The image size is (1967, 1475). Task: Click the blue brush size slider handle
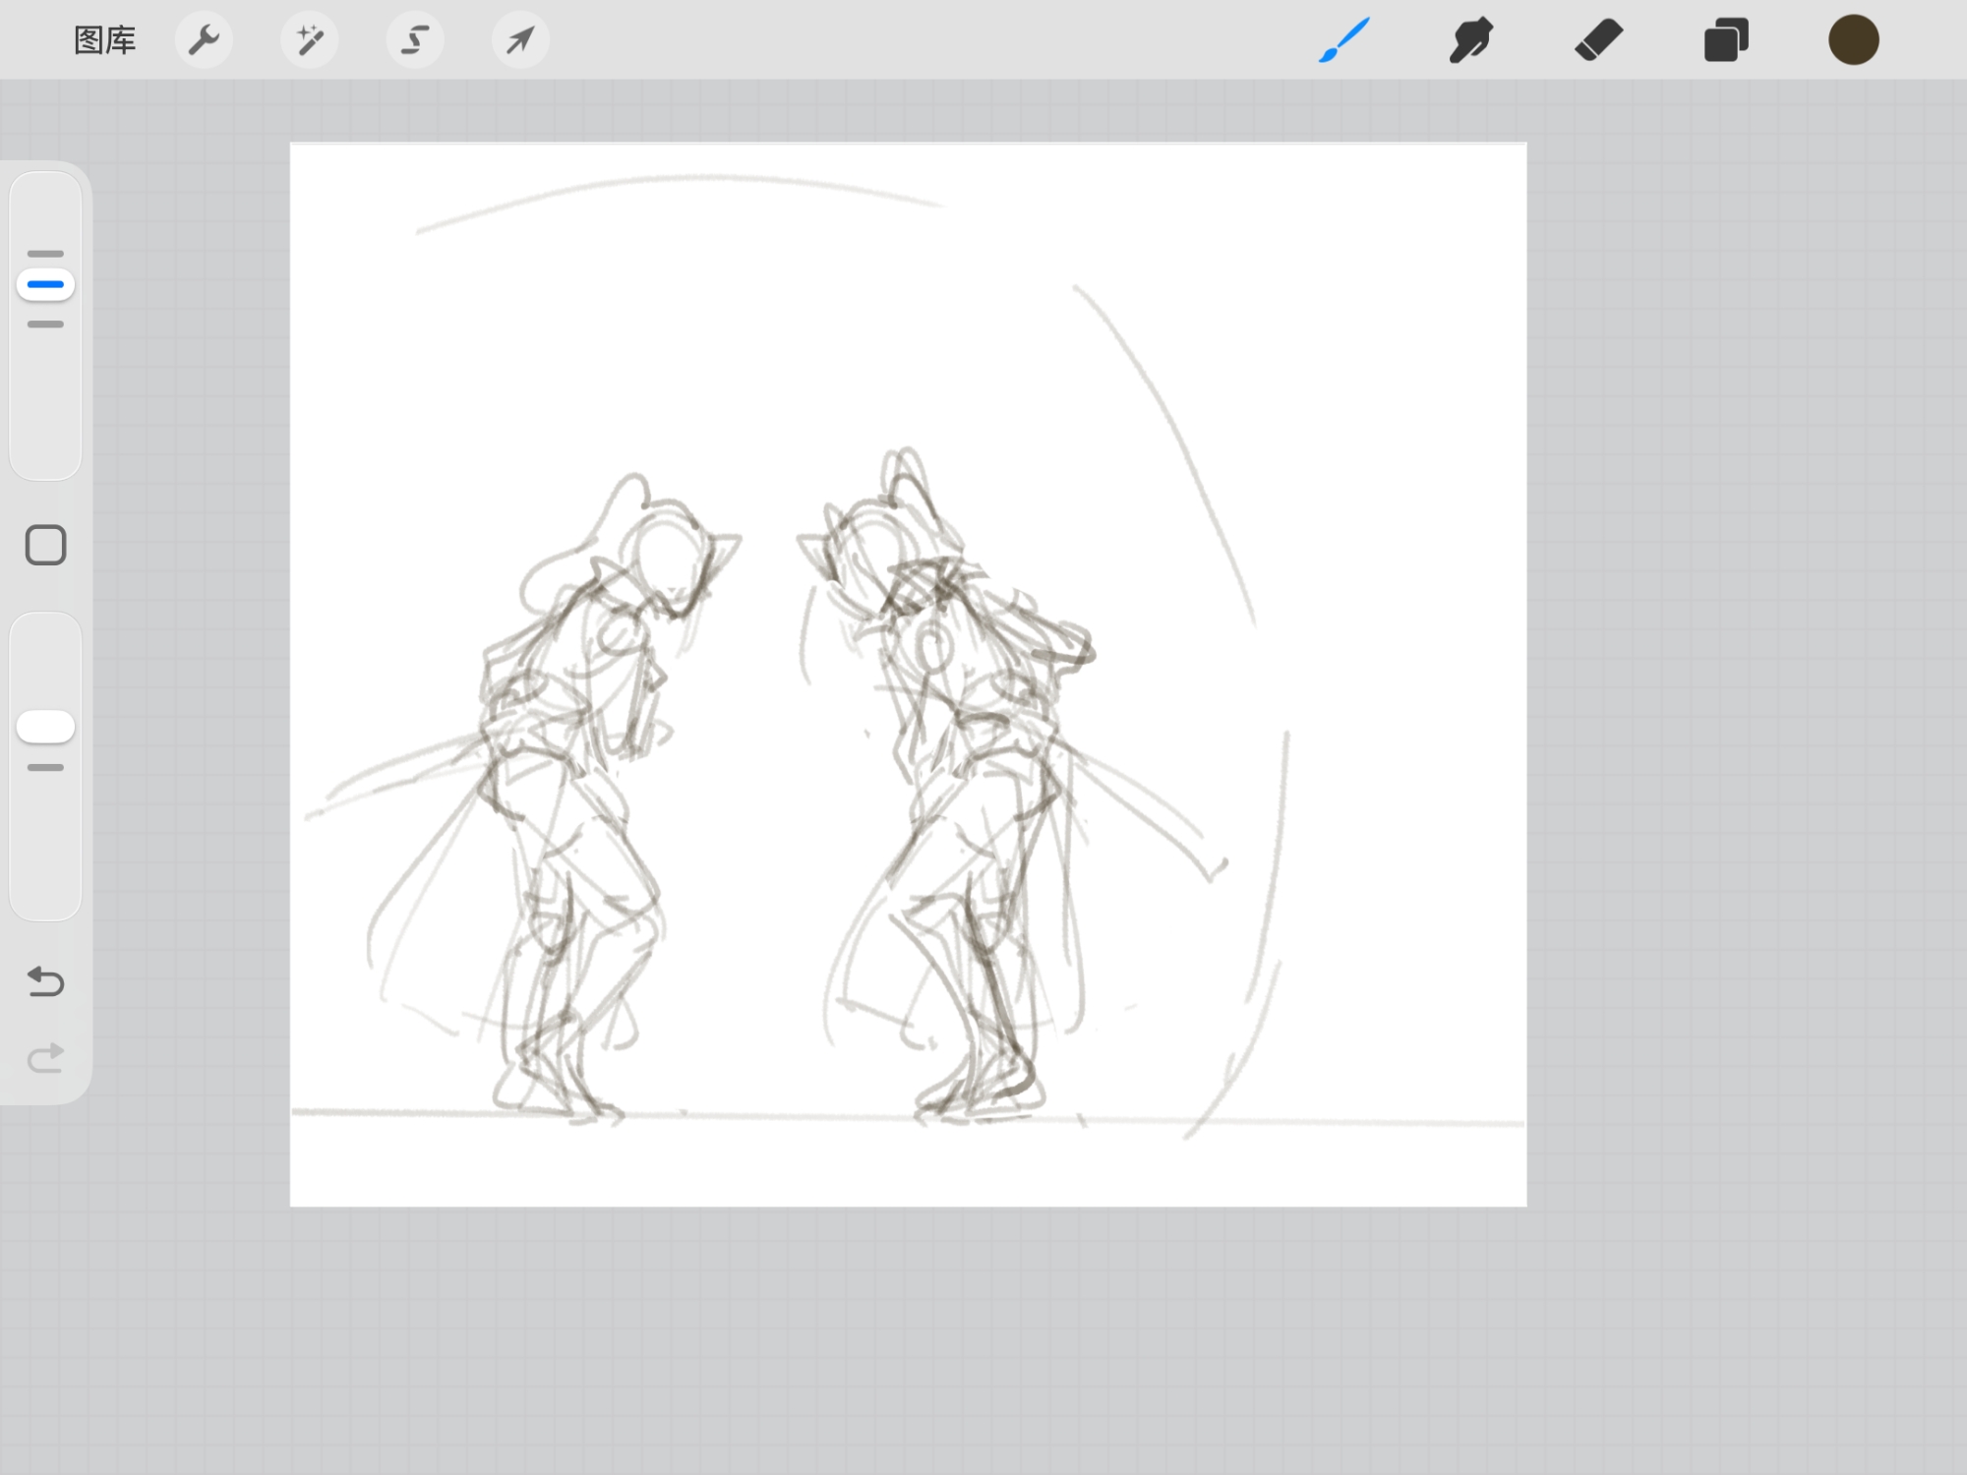45,285
